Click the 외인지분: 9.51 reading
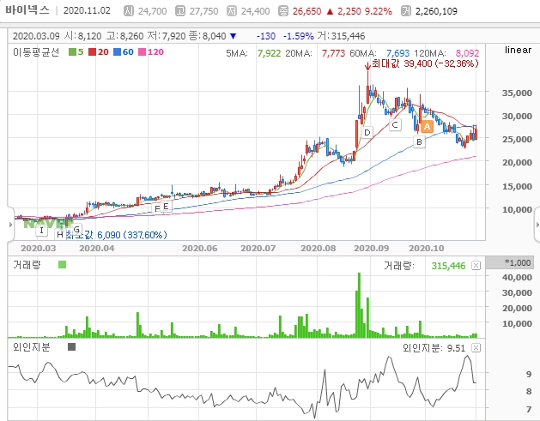Viewport: 540px width, 421px height. 434,348
